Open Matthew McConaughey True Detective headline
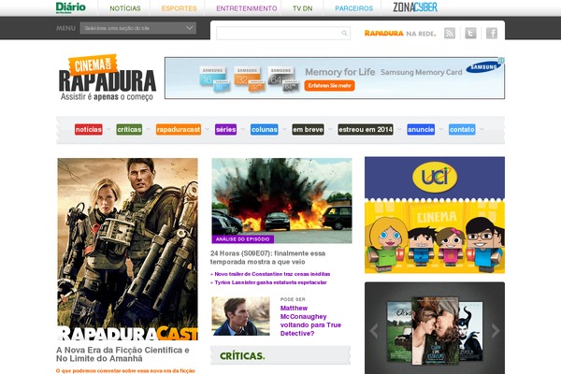This screenshot has width=561, height=374. [310, 321]
